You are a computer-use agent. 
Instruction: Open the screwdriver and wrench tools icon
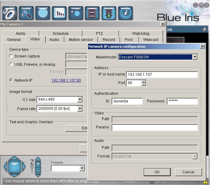tap(26, 13)
